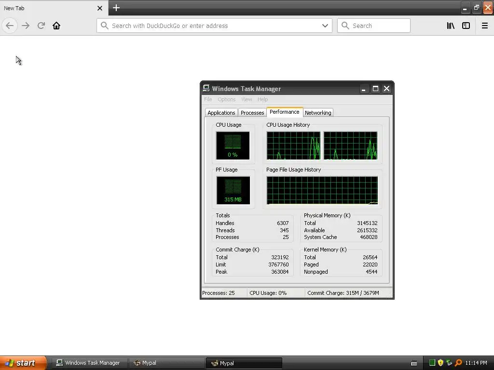This screenshot has height=370, width=494.
Task: Click the orange magnifier tray icon
Action: pos(458,363)
